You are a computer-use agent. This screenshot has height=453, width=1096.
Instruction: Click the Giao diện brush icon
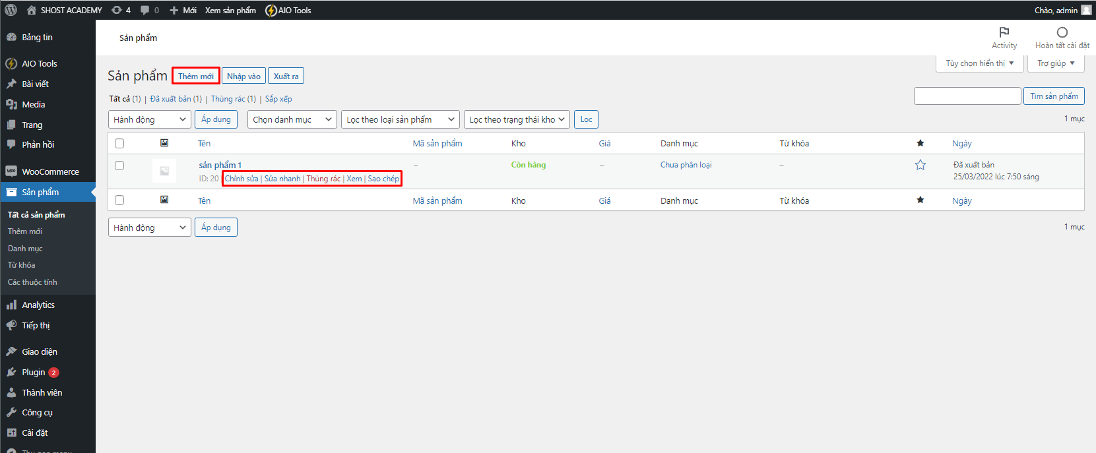(x=11, y=351)
